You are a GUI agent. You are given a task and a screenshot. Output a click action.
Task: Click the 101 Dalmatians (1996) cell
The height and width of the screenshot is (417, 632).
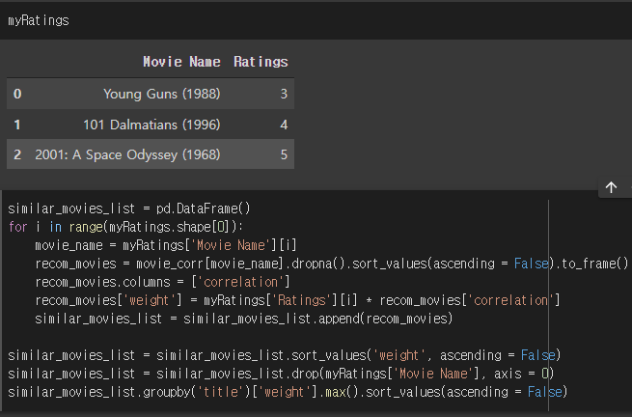pyautogui.click(x=151, y=125)
